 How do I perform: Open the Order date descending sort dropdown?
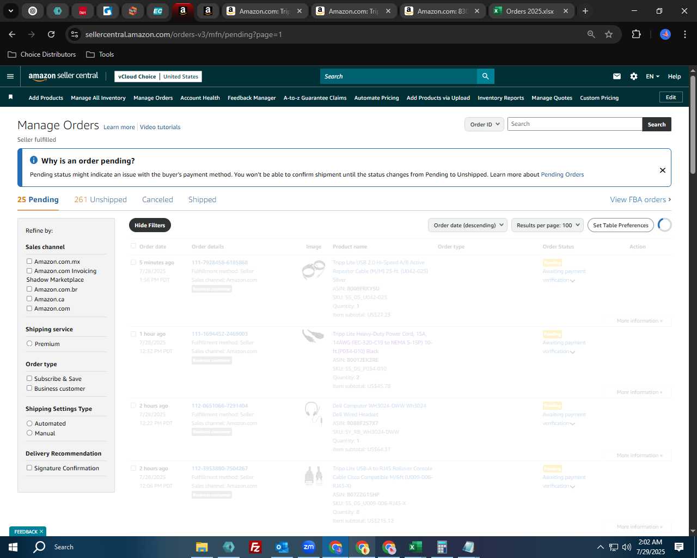click(x=468, y=225)
